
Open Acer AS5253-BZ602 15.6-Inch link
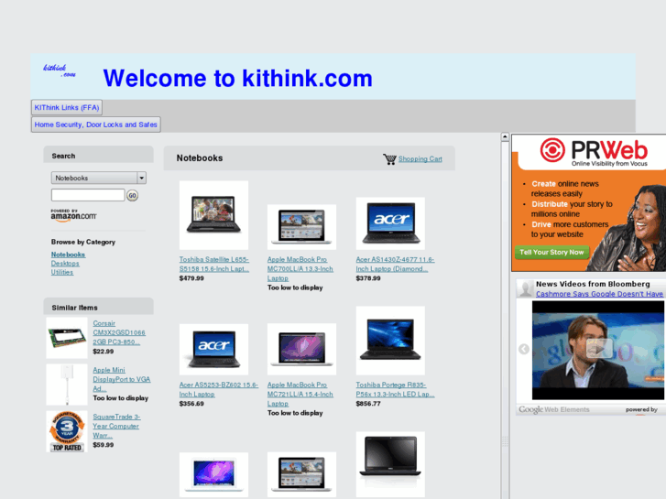pos(219,389)
